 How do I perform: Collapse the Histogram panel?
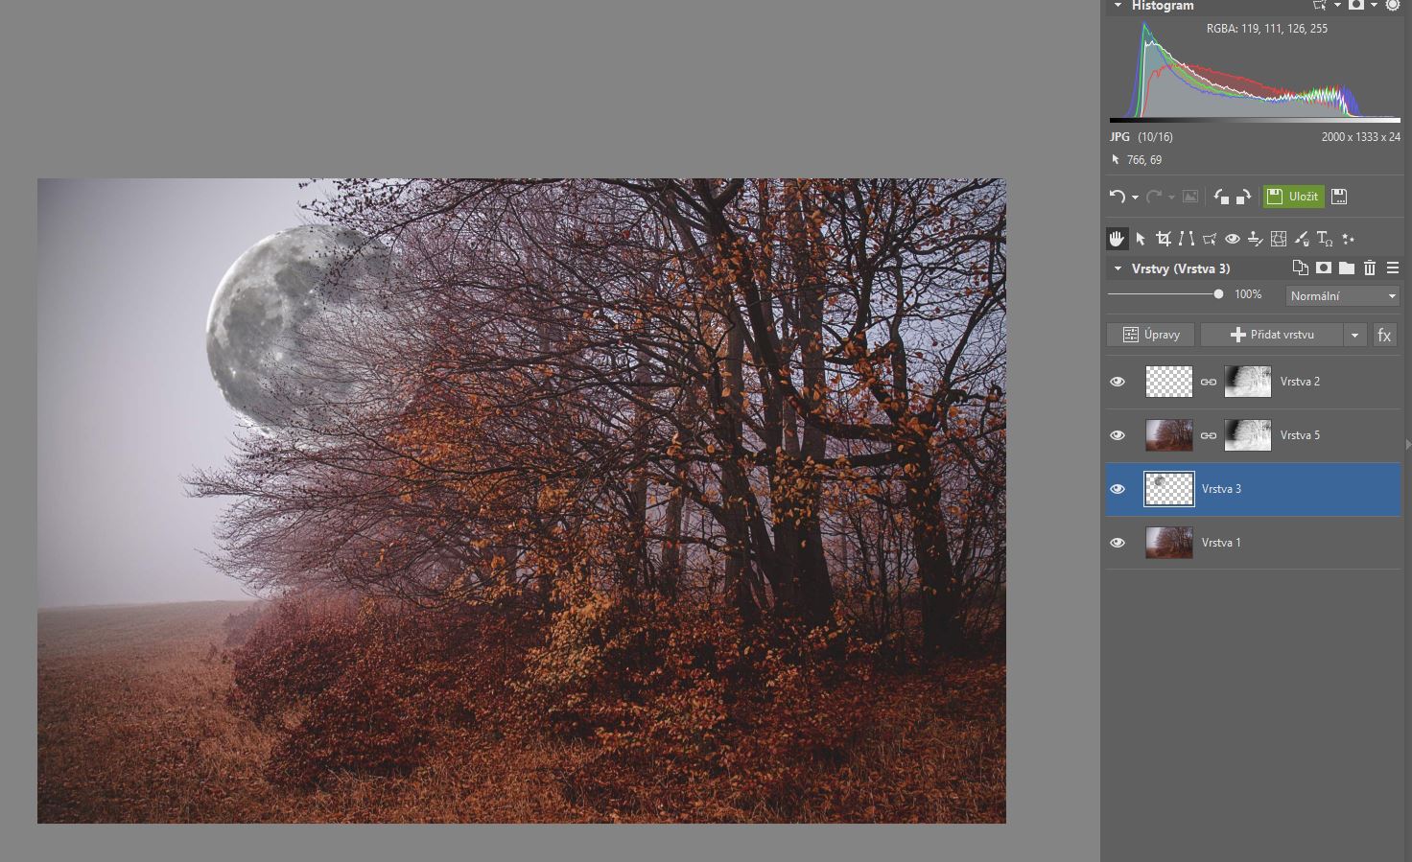(x=1118, y=6)
